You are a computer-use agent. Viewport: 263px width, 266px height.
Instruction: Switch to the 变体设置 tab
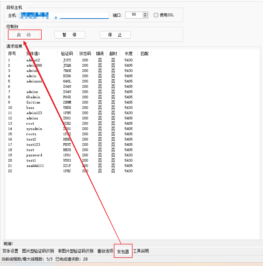[x=11, y=251]
